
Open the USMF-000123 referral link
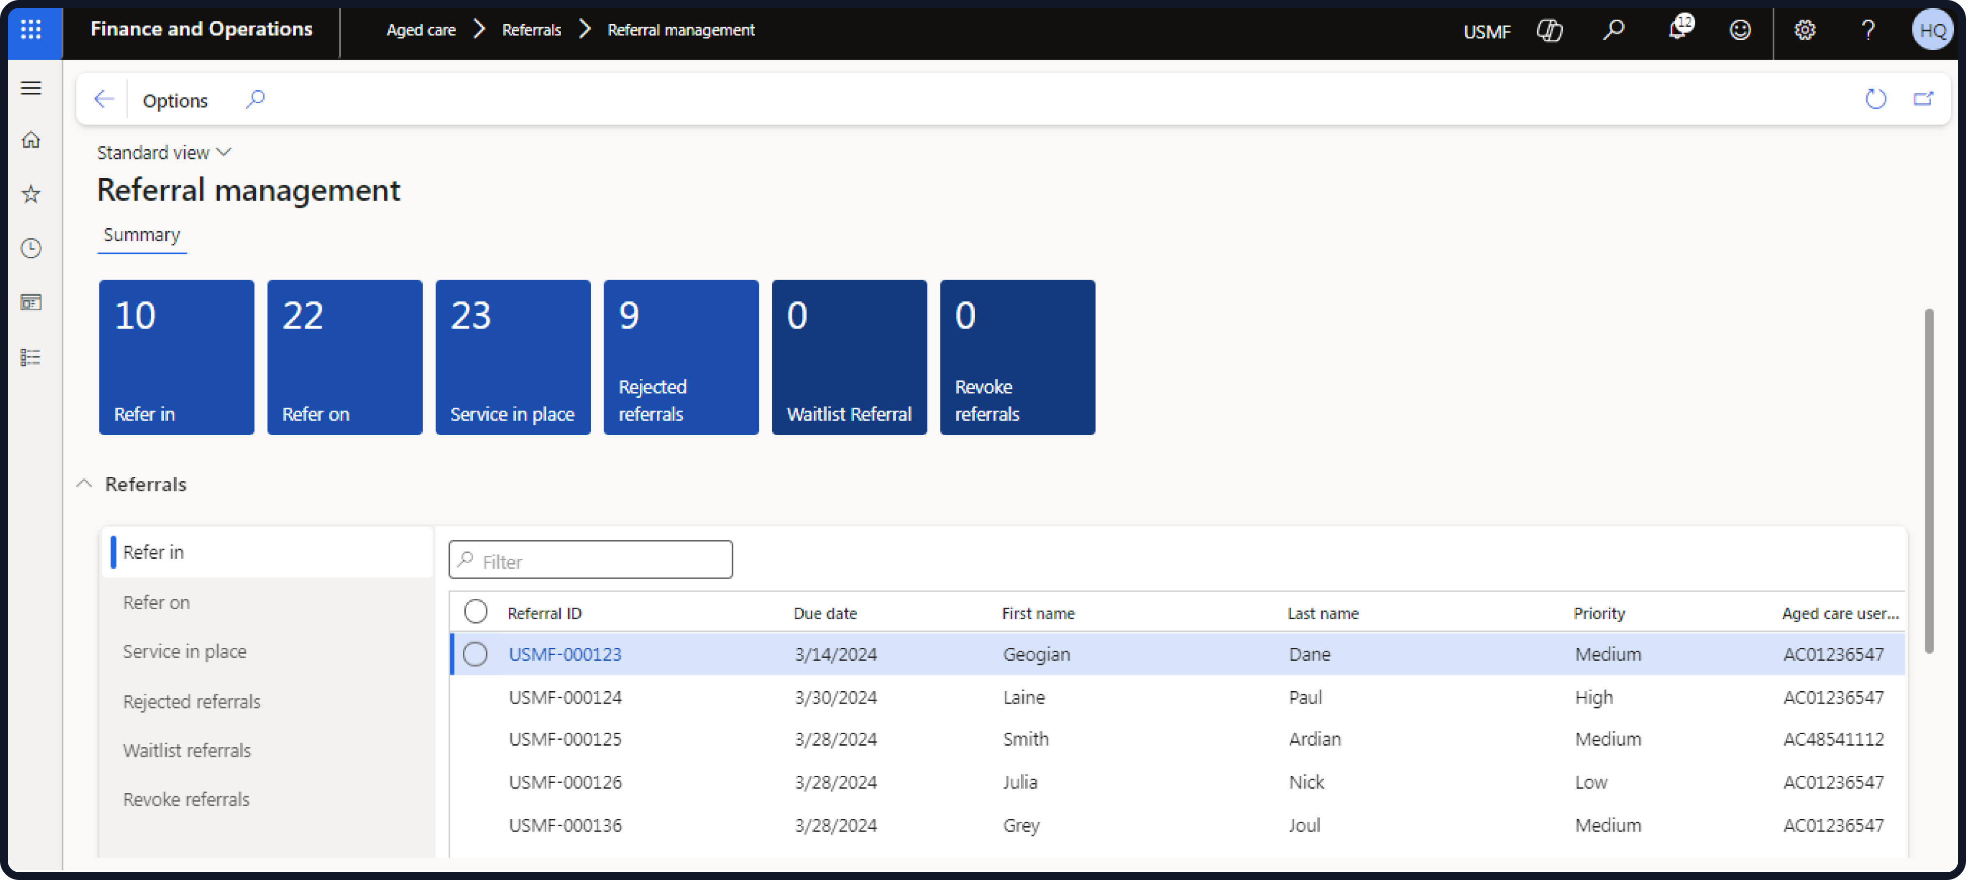tap(565, 654)
